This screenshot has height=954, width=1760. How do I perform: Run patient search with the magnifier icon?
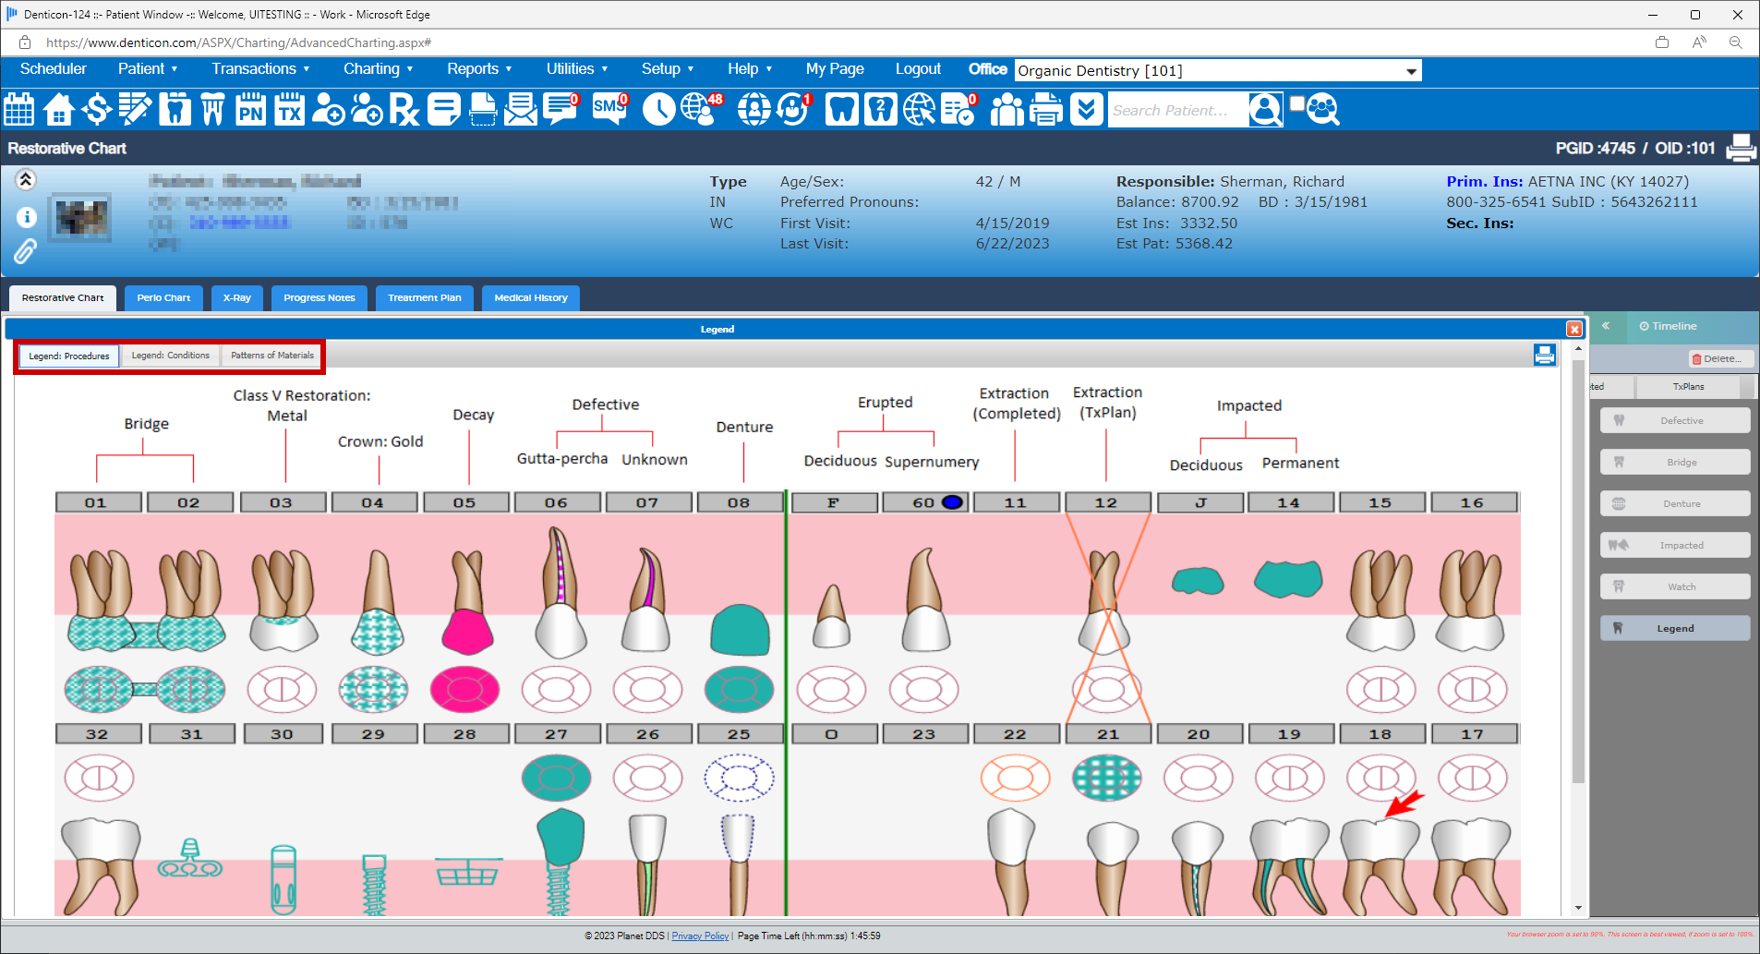(x=1265, y=109)
